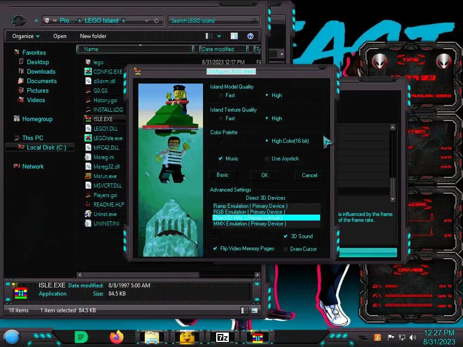Click Cancel in the Configure dialog
Screen dimensions: 463x347
[309, 175]
